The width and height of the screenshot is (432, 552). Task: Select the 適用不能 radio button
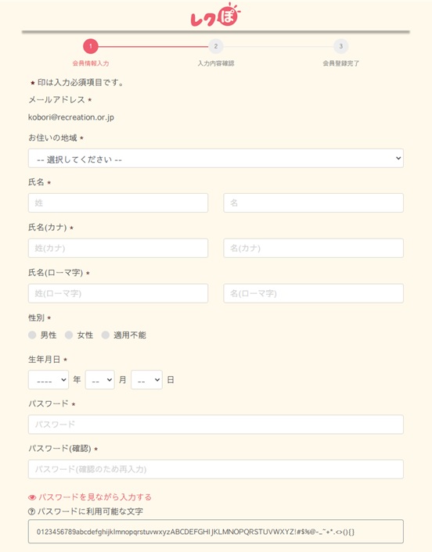pyautogui.click(x=106, y=335)
